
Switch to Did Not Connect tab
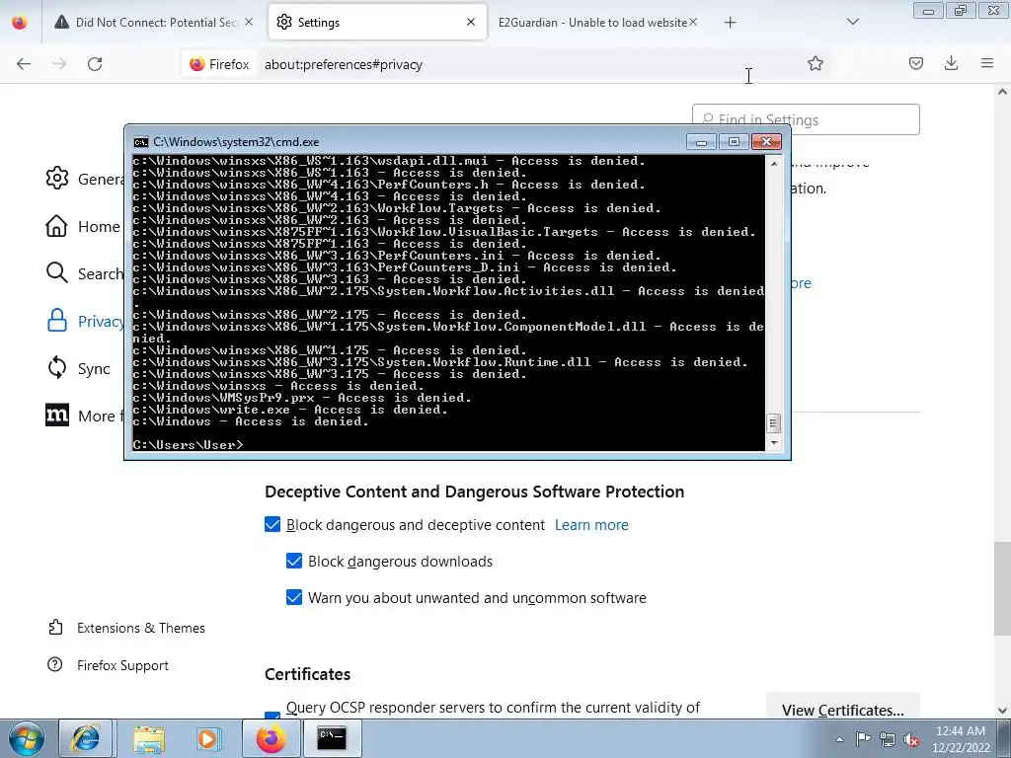pyautogui.click(x=153, y=23)
